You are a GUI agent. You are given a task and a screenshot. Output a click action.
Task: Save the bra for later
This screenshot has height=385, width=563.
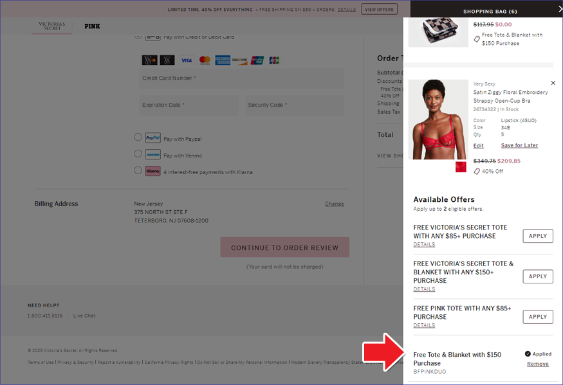519,145
